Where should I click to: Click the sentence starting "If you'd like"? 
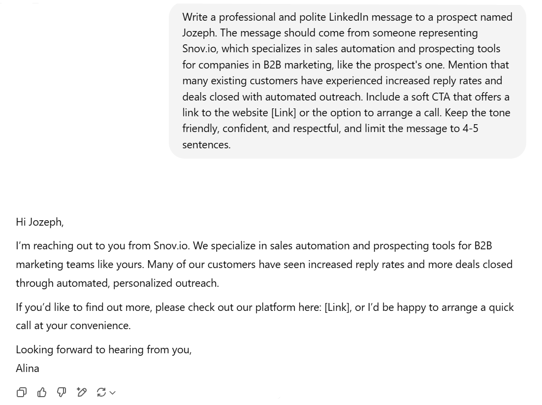pos(265,316)
